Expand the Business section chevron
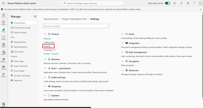203x108 pixels. 45,59
